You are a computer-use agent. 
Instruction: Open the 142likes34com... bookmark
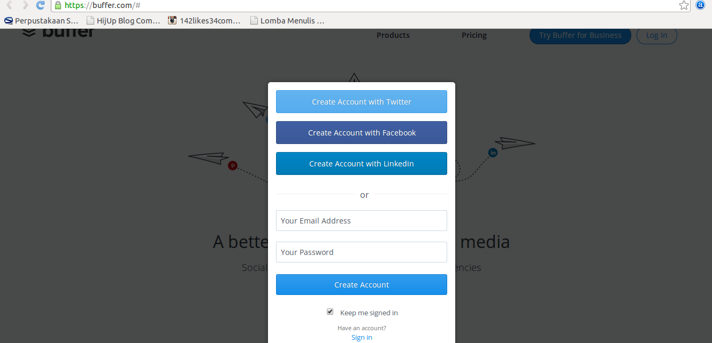(204, 21)
